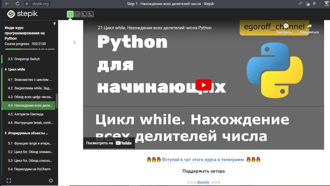Click the lock icon beside stepik.org
Viewport: 330px width, 186px height.
coord(27,4)
